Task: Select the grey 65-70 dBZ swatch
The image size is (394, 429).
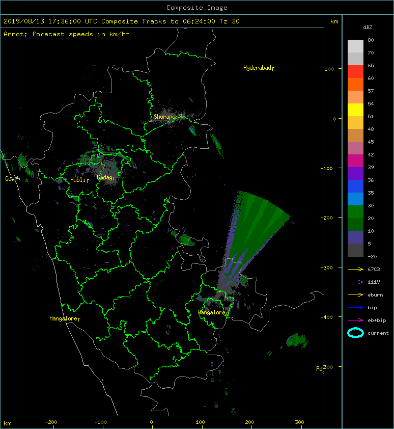Action: point(355,59)
